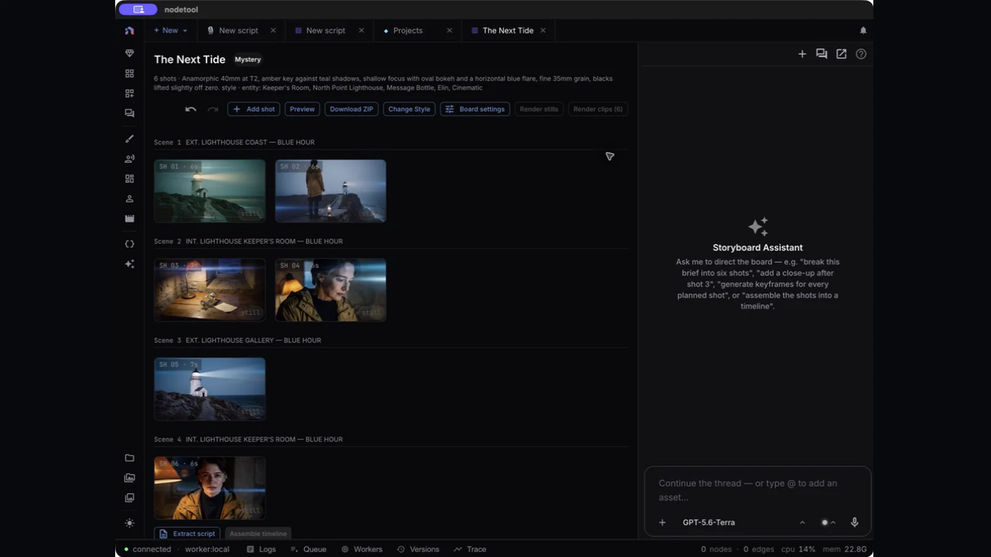Open the assistant thread list icon
Viewport: 991px width, 557px height.
(x=821, y=54)
